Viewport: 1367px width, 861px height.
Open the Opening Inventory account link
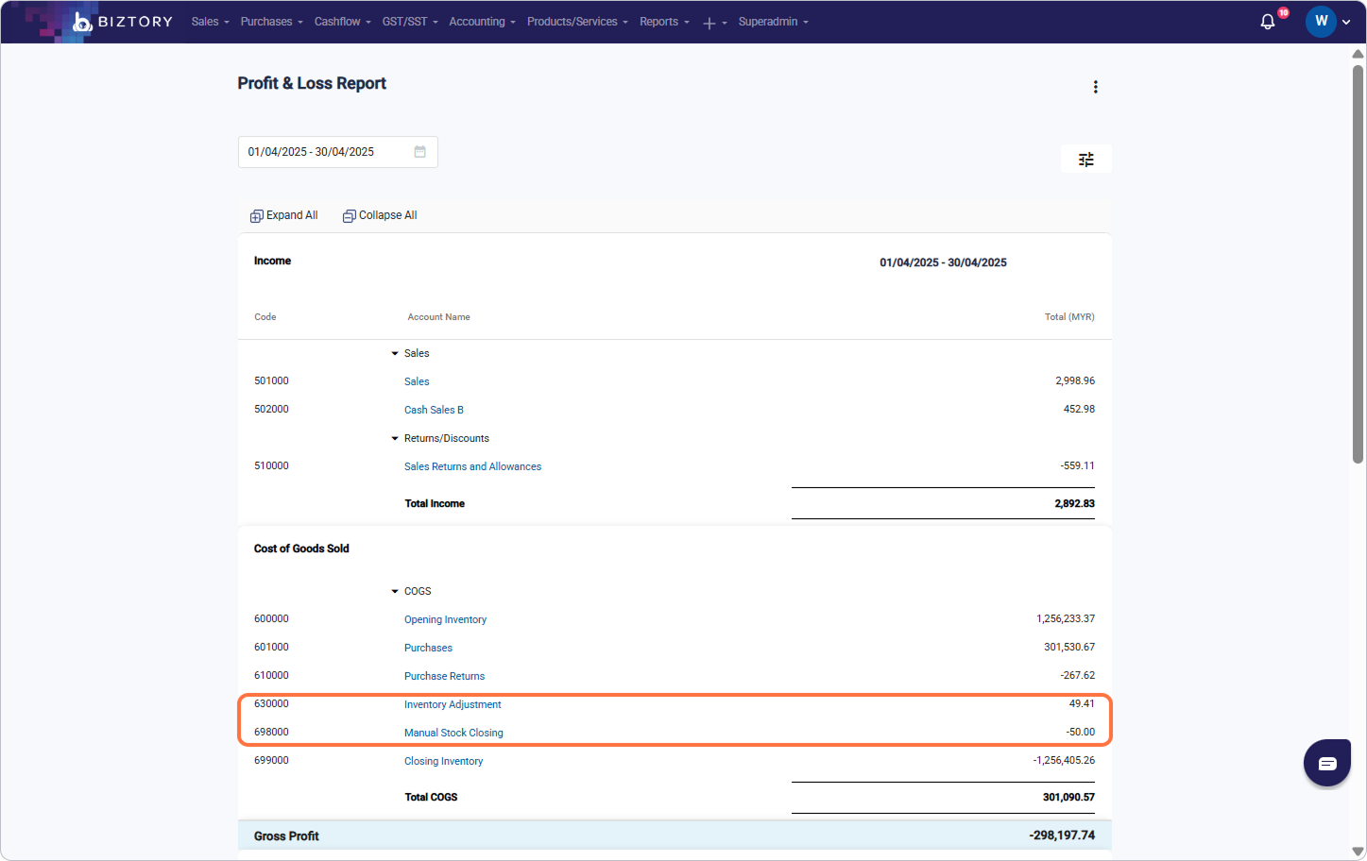point(445,619)
